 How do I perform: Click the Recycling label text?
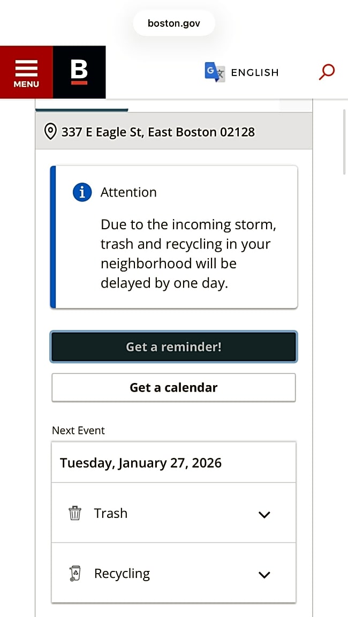click(x=122, y=574)
